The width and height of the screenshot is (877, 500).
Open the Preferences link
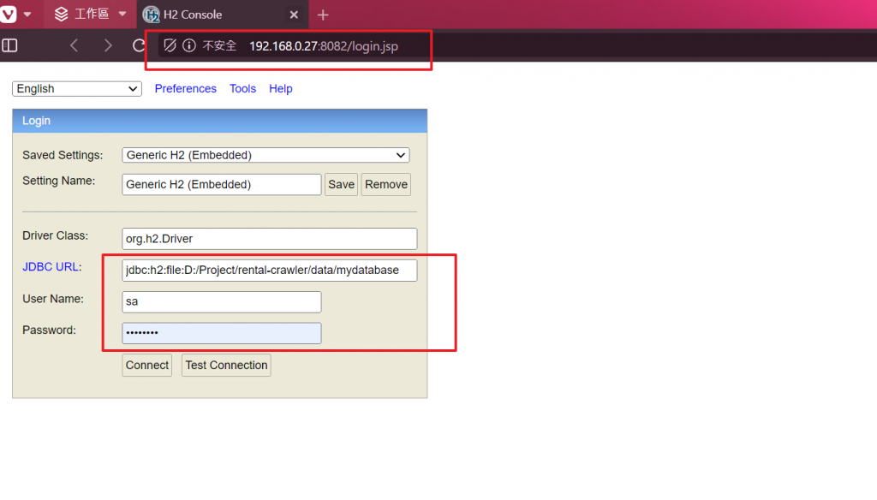185,89
